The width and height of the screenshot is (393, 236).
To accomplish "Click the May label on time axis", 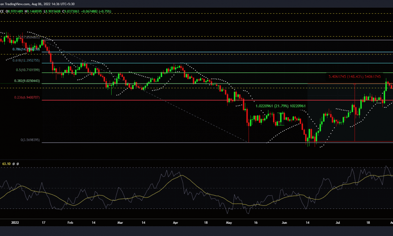I will coord(229,223).
